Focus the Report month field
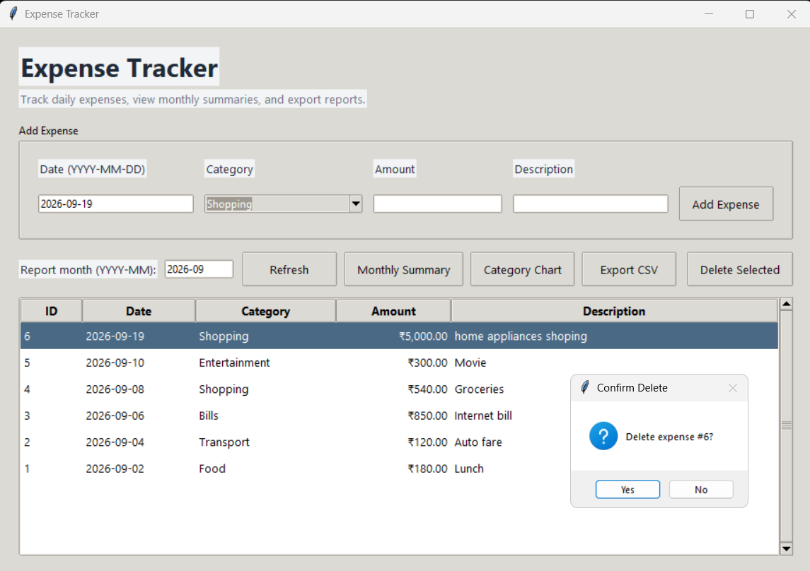Viewport: 810px width, 571px height. click(199, 269)
